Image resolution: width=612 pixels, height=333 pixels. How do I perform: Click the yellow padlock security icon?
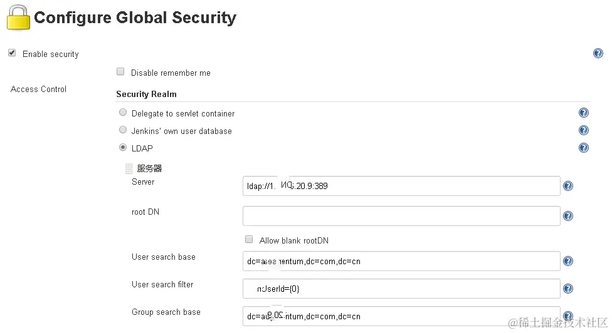[18, 18]
